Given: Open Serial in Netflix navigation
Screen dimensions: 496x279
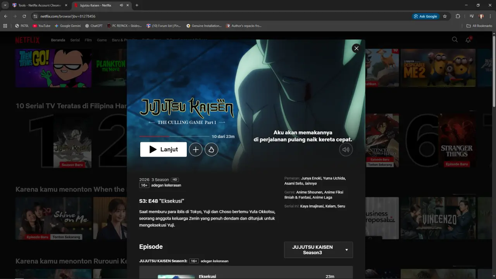Looking at the screenshot, I should point(75,40).
